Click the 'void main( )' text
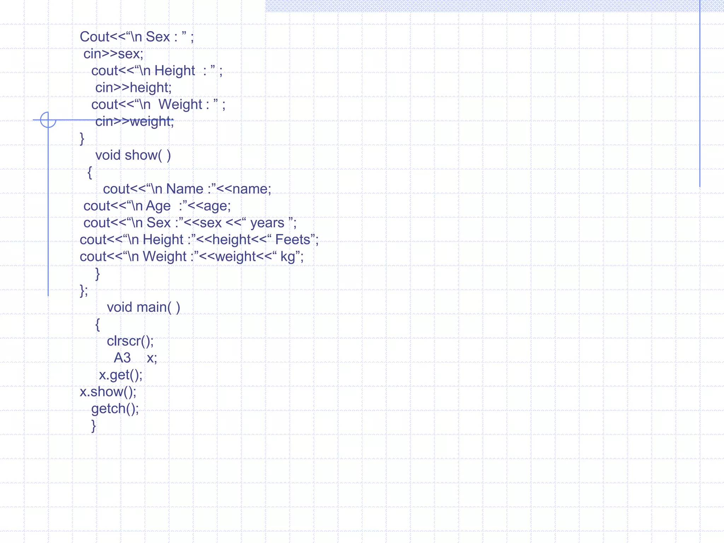The image size is (724, 543). coord(143,307)
